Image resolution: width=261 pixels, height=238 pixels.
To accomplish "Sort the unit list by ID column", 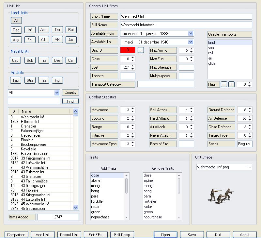I will (13, 111).
